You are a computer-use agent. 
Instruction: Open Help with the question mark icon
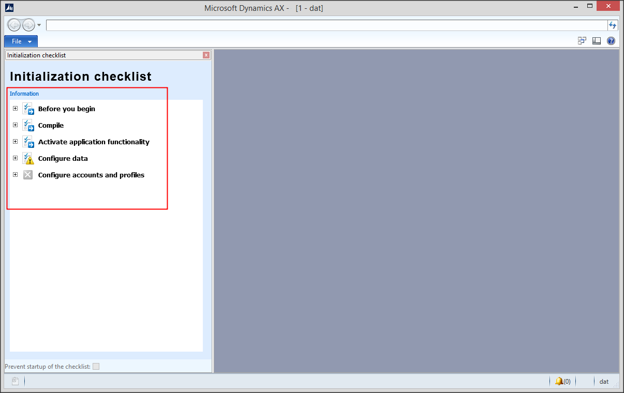point(611,41)
